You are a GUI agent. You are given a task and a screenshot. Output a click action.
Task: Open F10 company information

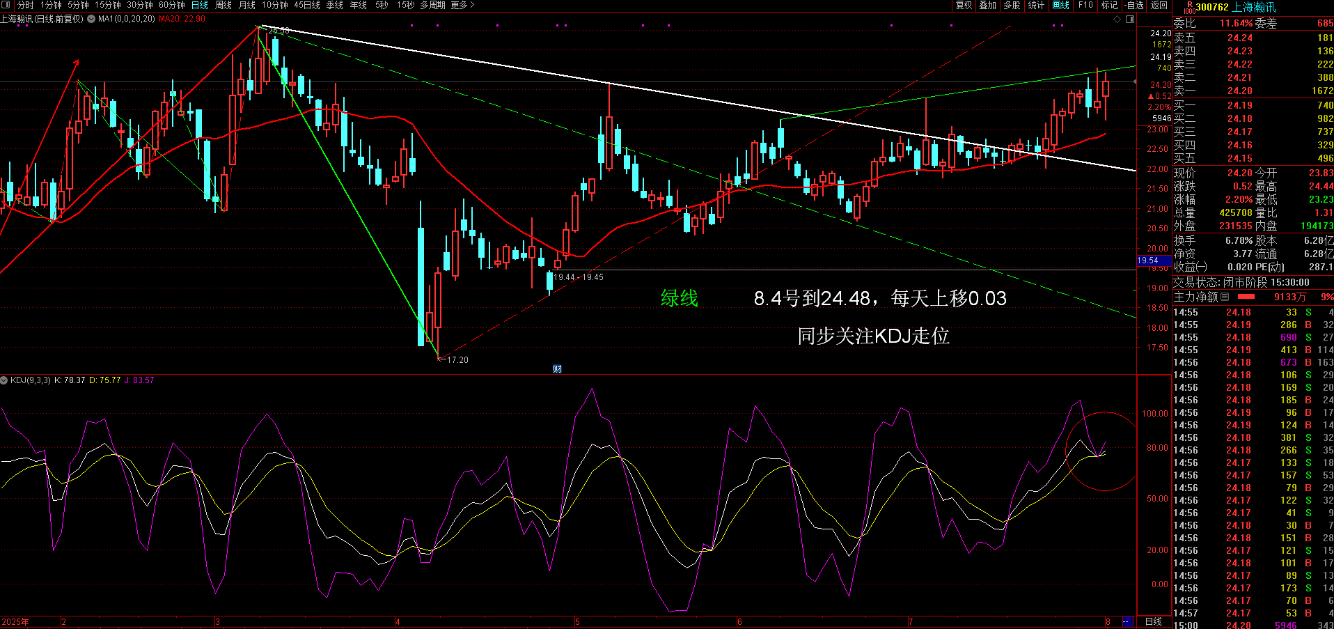pos(1085,5)
